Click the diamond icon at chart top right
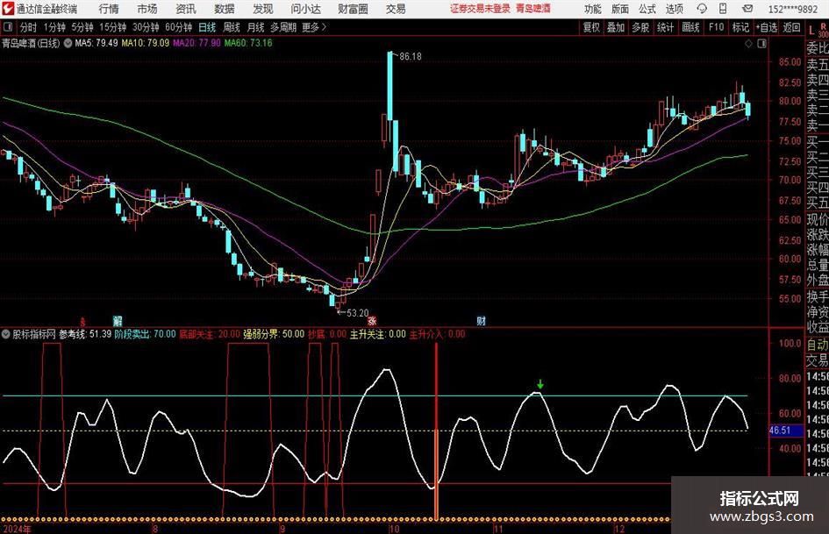This screenshot has width=829, height=534. tap(748, 44)
